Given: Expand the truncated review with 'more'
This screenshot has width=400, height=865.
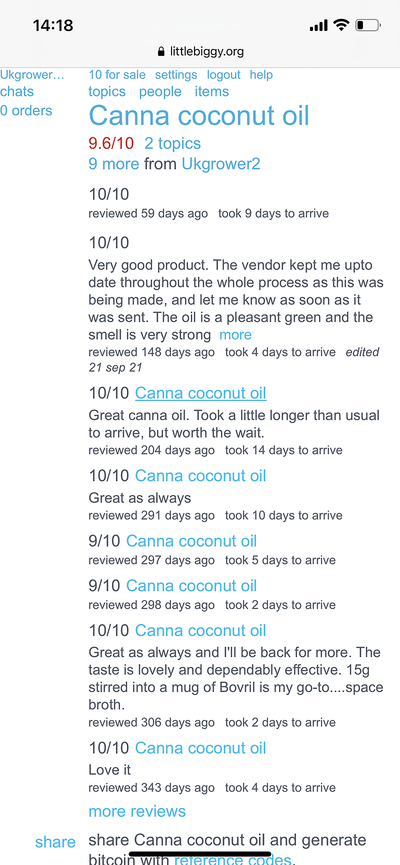Looking at the screenshot, I should pyautogui.click(x=235, y=335).
